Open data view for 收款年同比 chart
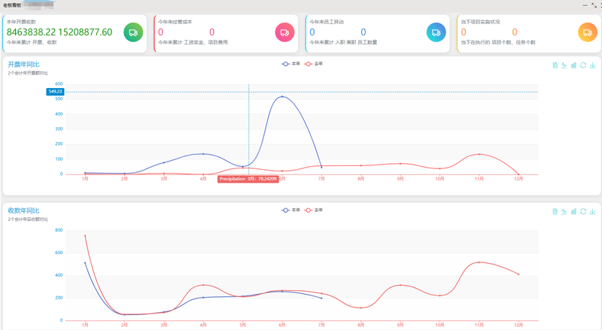The width and height of the screenshot is (602, 330). (x=555, y=211)
